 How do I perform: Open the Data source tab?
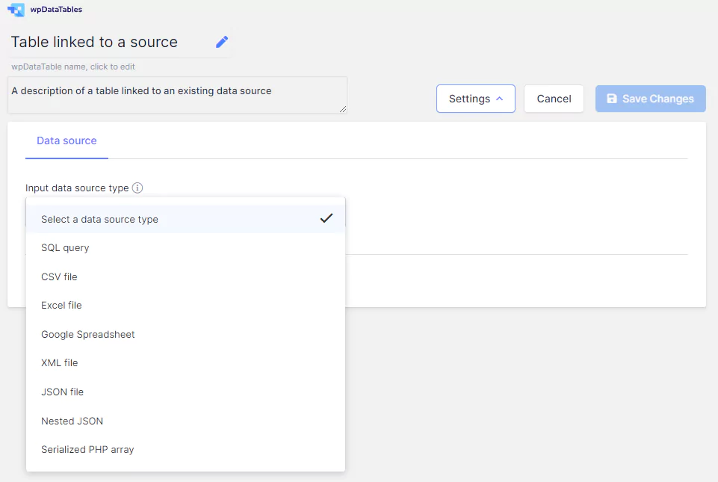point(66,140)
